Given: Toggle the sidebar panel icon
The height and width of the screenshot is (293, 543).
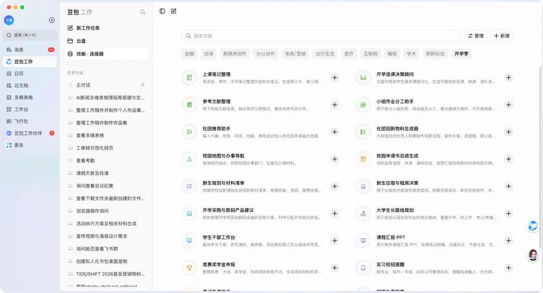Looking at the screenshot, I should 162,11.
